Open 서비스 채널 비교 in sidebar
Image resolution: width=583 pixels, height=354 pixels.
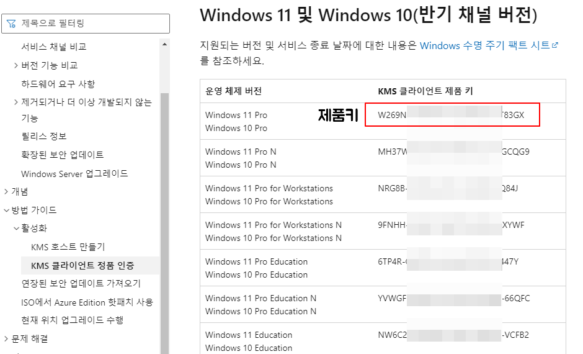(54, 47)
